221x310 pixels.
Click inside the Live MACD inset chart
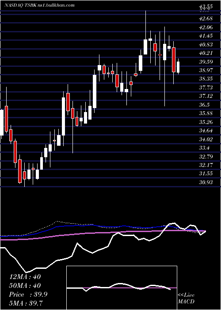122,288
